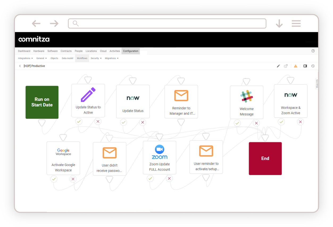Select the Update Status to Active block
The width and height of the screenshot is (333, 227).
click(88, 101)
